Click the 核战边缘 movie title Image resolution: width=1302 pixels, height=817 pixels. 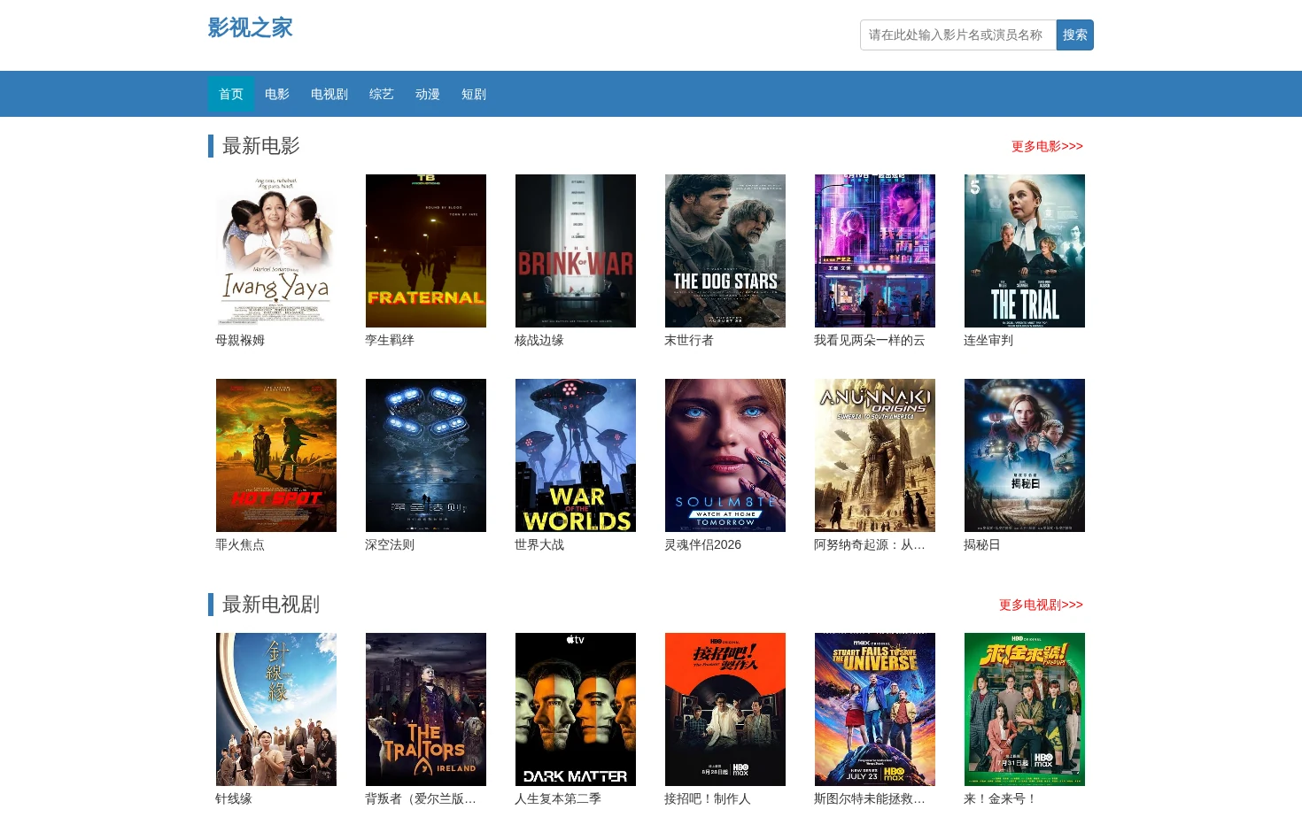tap(539, 340)
